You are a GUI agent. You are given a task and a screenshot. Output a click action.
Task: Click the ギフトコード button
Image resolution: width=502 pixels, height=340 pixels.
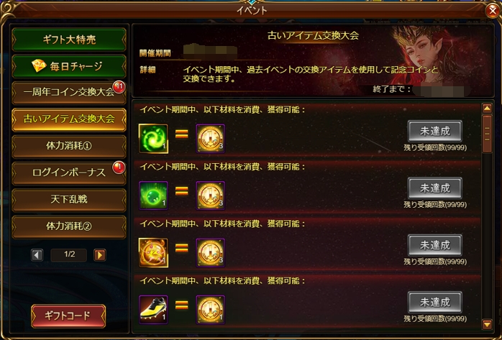(68, 316)
